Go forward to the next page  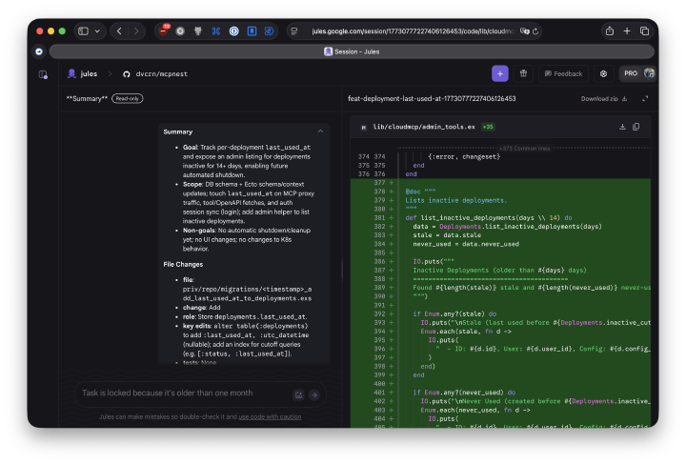(136, 31)
